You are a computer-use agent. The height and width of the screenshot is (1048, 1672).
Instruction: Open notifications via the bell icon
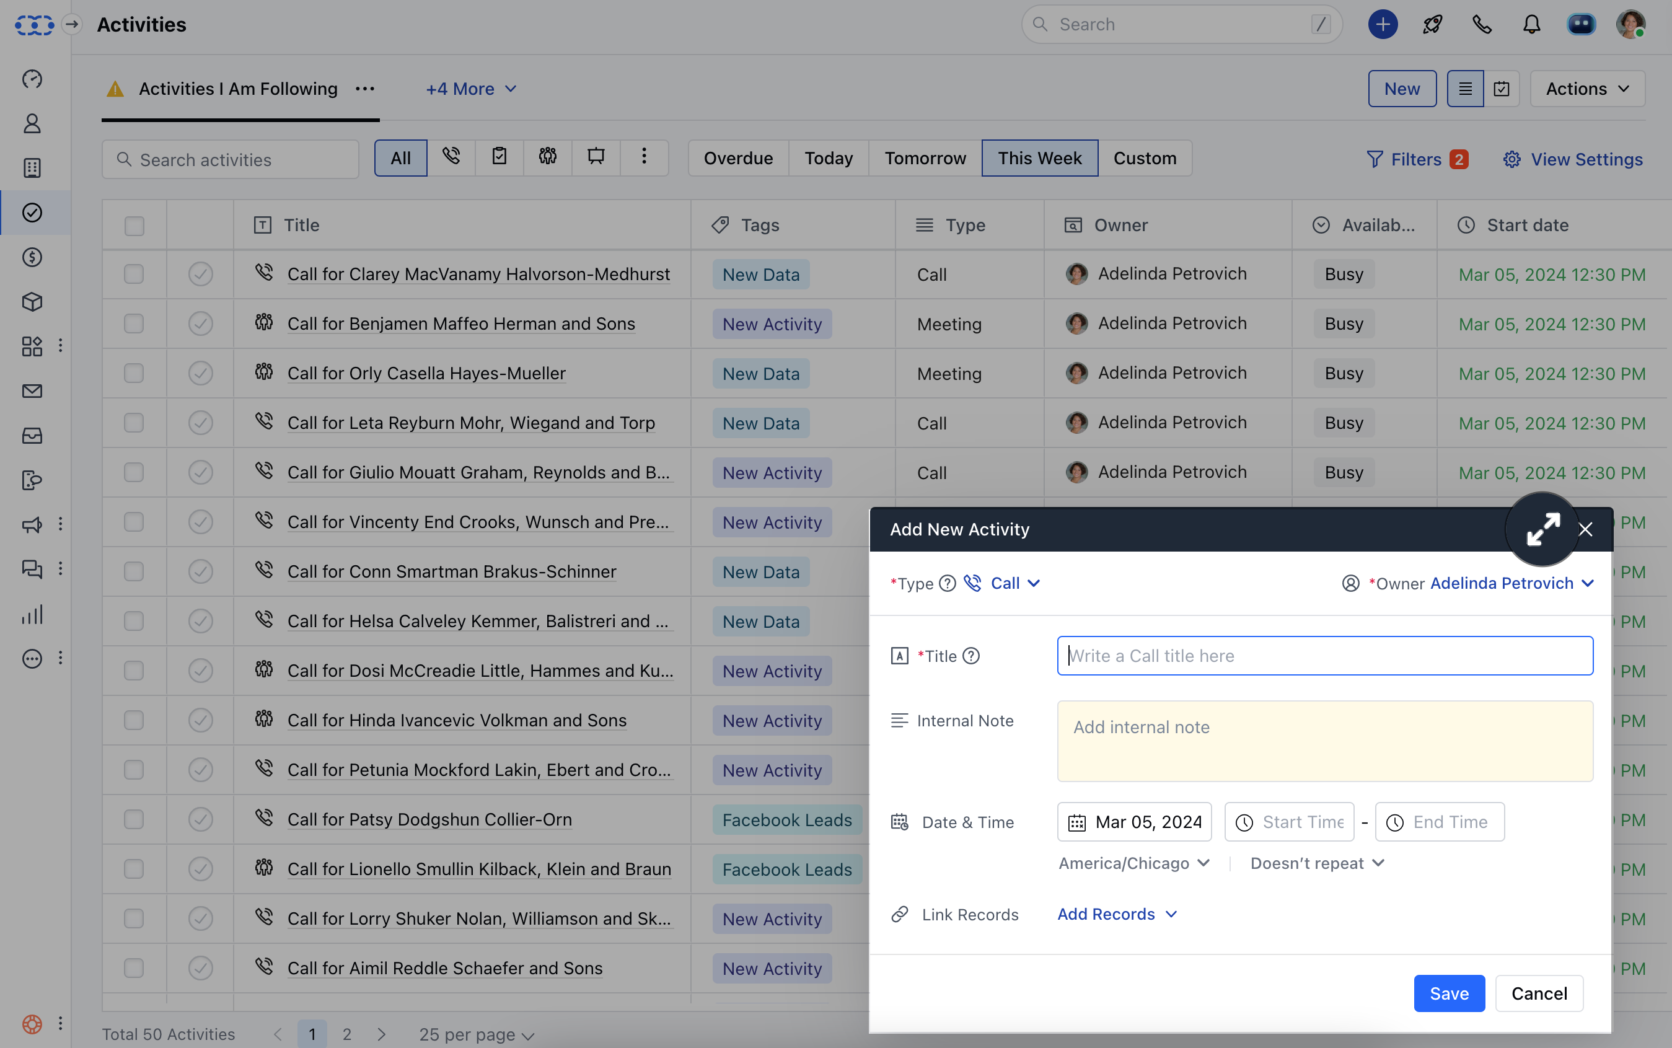point(1531,24)
